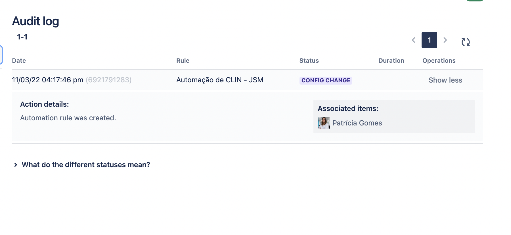Expand "What do the different statuses mean?"

[85, 165]
